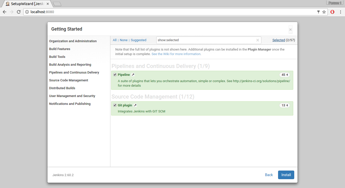Uncheck the Git plugin checkbox
This screenshot has width=345, height=188.
point(115,105)
